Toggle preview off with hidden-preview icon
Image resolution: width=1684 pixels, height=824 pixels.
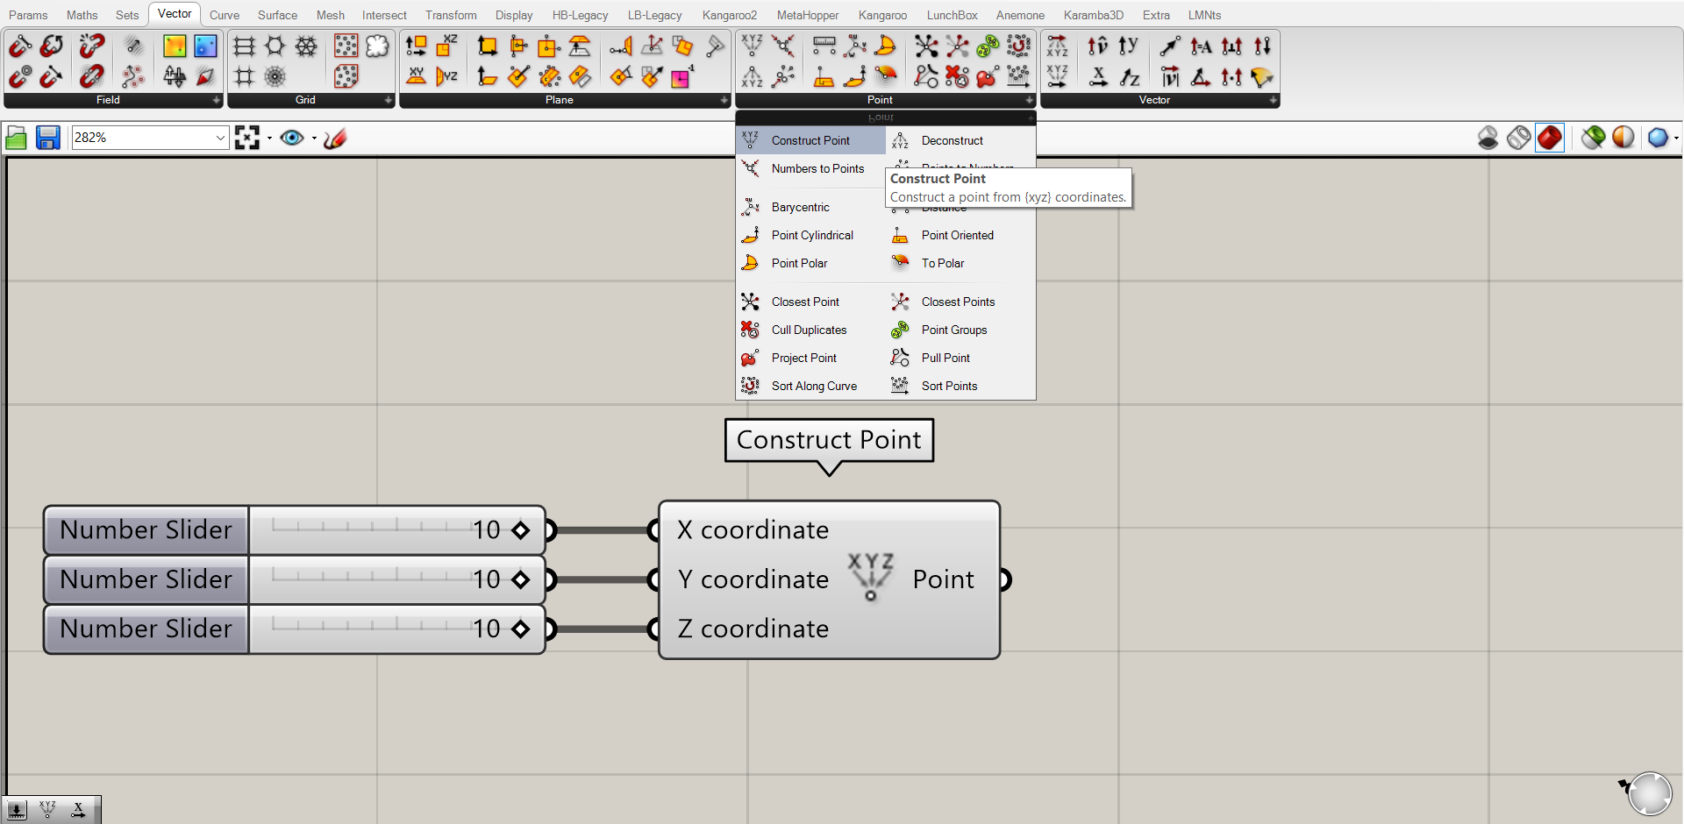[x=1488, y=138]
